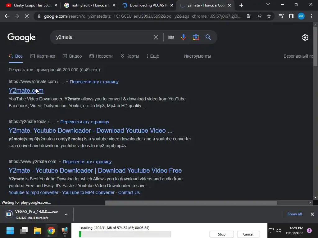
Task: Select the Карты filter
Action: pyautogui.click(x=129, y=56)
